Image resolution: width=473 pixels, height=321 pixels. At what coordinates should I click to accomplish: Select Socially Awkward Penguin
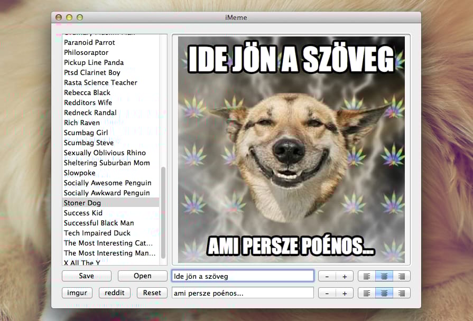pos(110,193)
